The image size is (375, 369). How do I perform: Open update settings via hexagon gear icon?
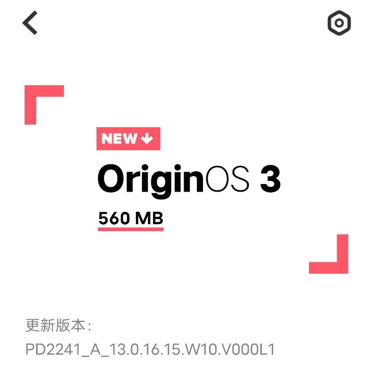tap(339, 23)
